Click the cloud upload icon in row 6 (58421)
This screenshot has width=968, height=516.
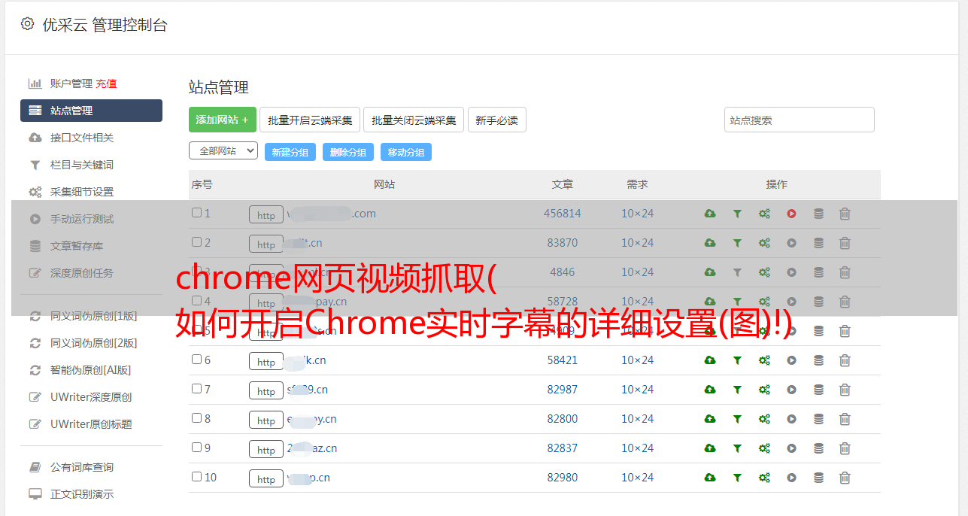(x=709, y=360)
